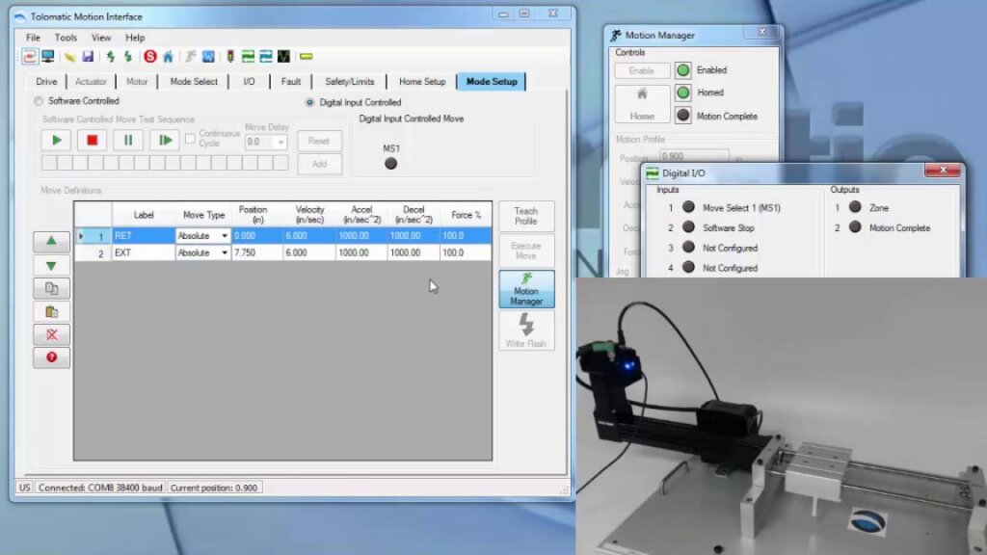Click the copy row icon button
This screenshot has width=987, height=555.
click(51, 288)
